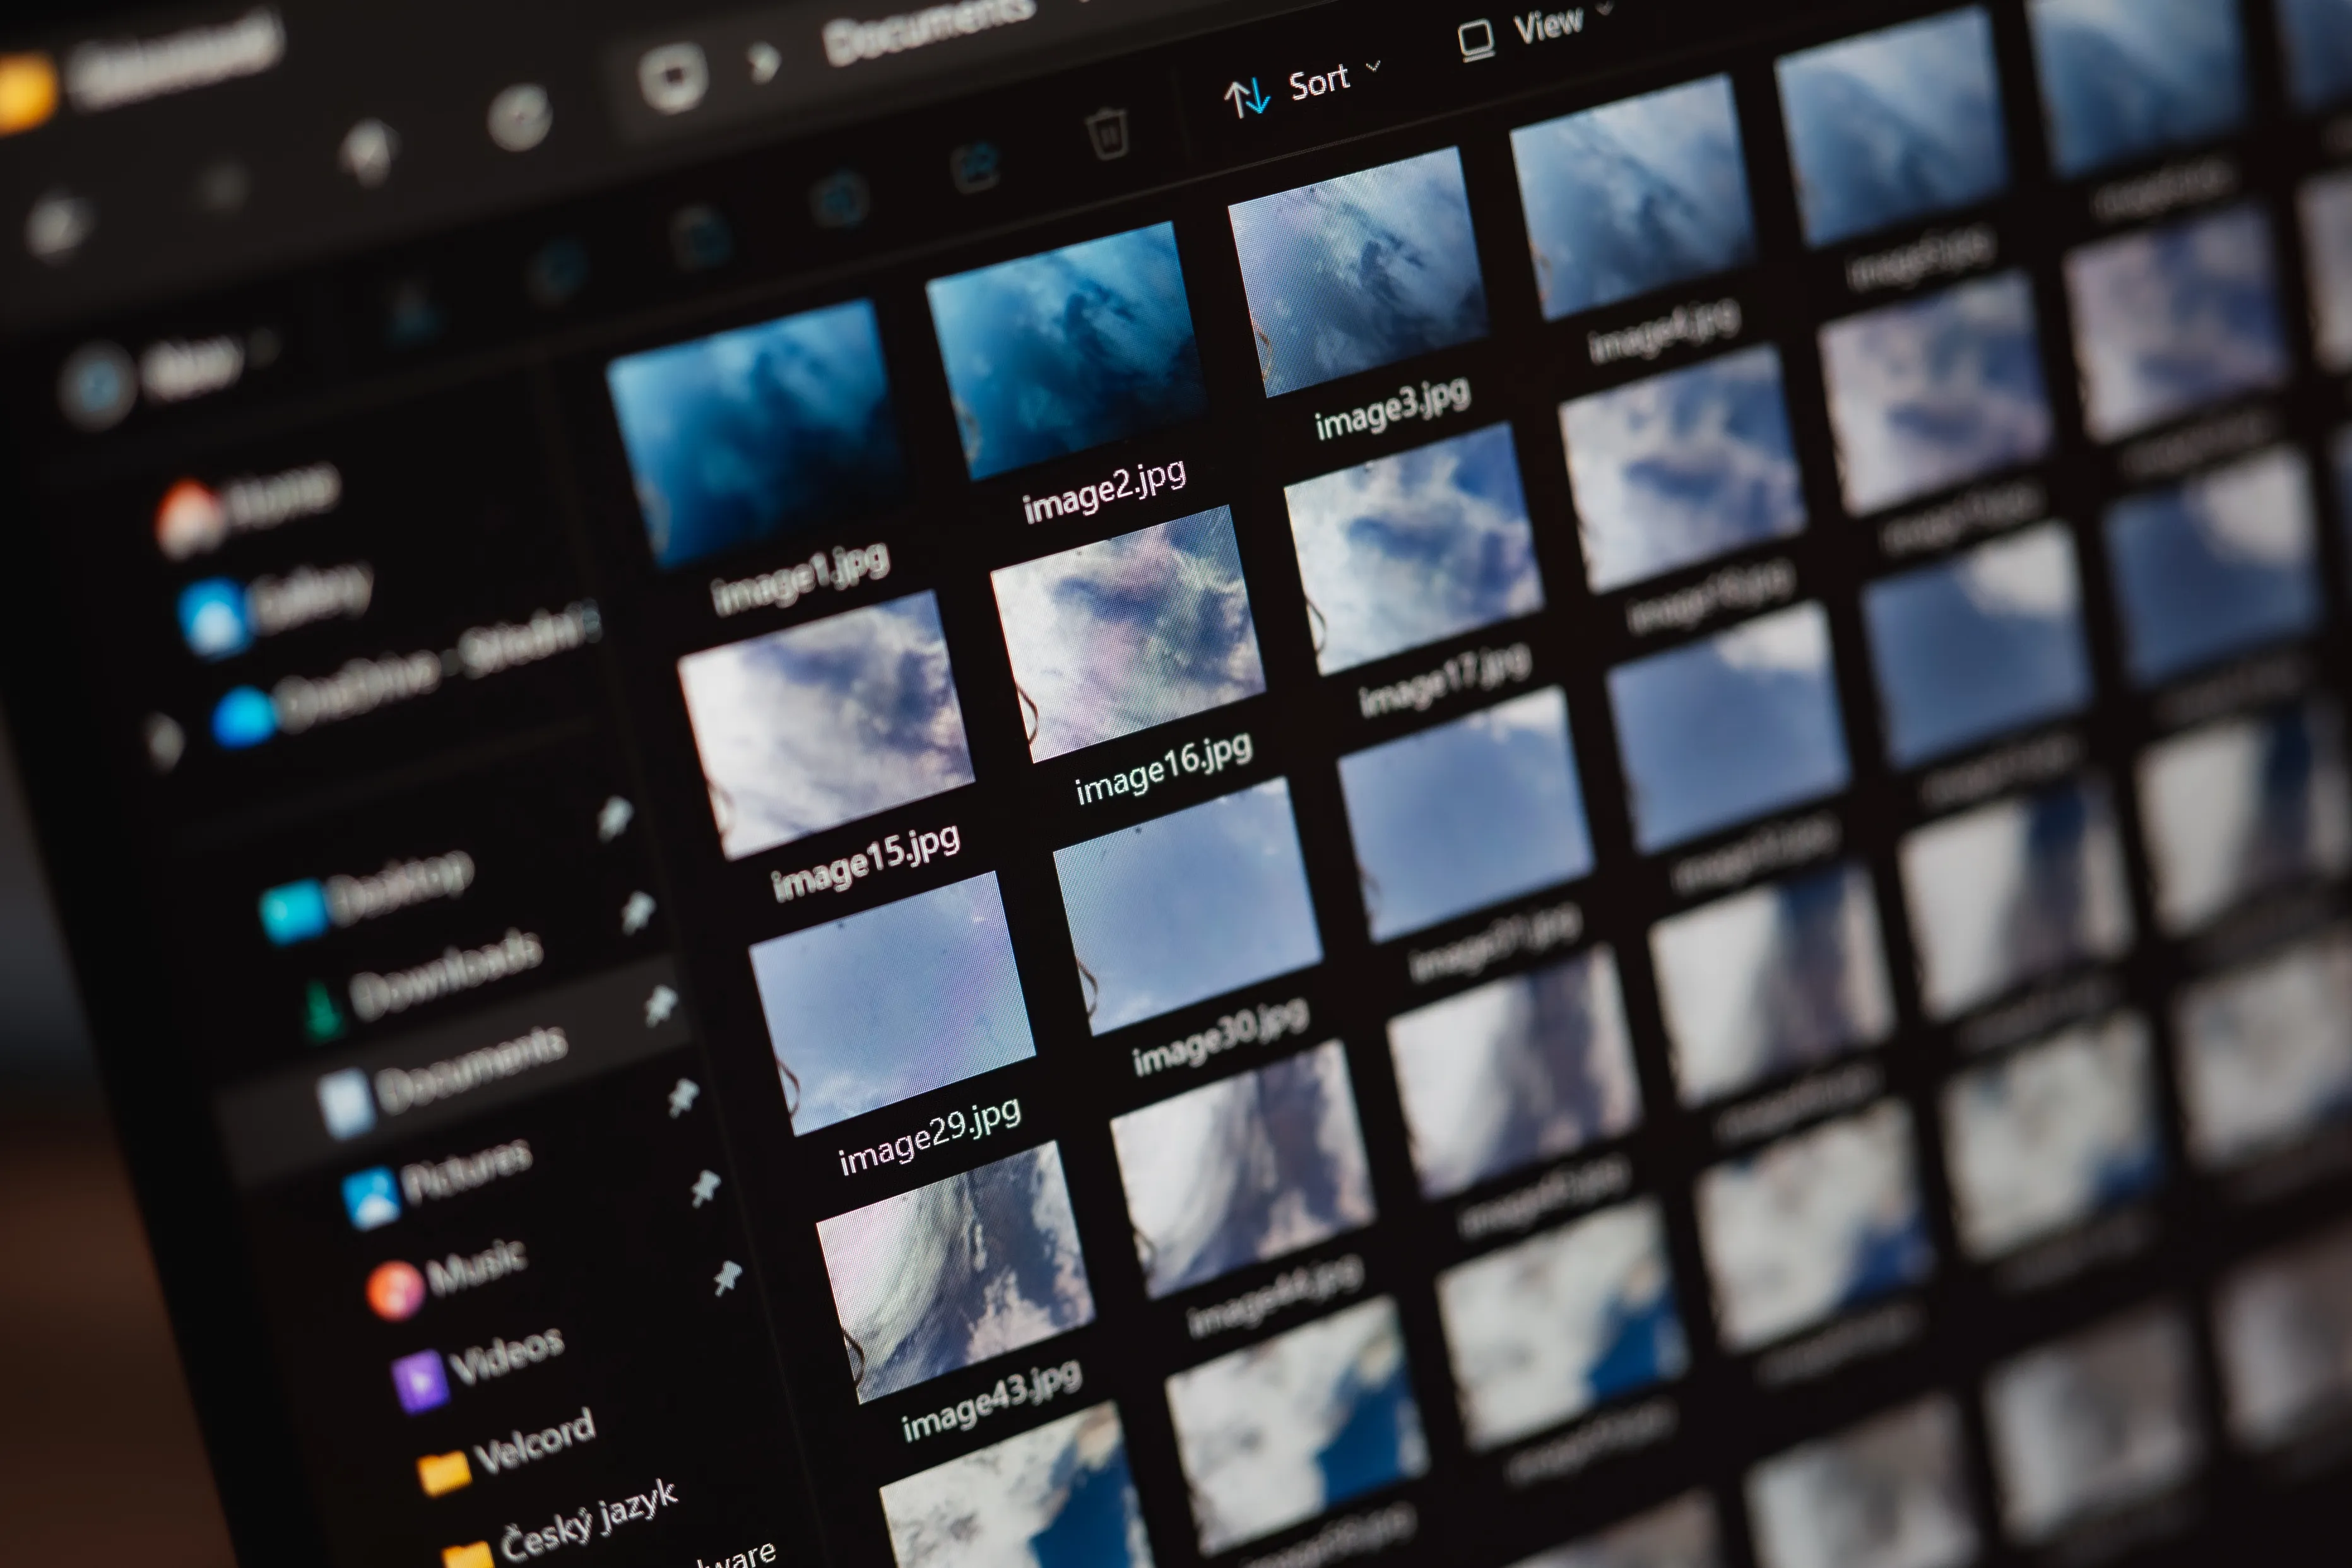Click the Delete trash icon in toolbar

point(1107,133)
